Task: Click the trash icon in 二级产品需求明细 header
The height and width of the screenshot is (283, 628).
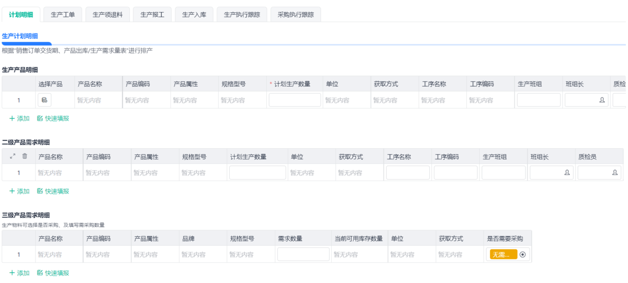Action: click(x=25, y=156)
